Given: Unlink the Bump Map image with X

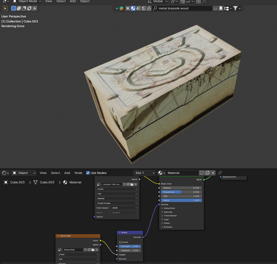Looking at the screenshot, I should click(x=97, y=250).
